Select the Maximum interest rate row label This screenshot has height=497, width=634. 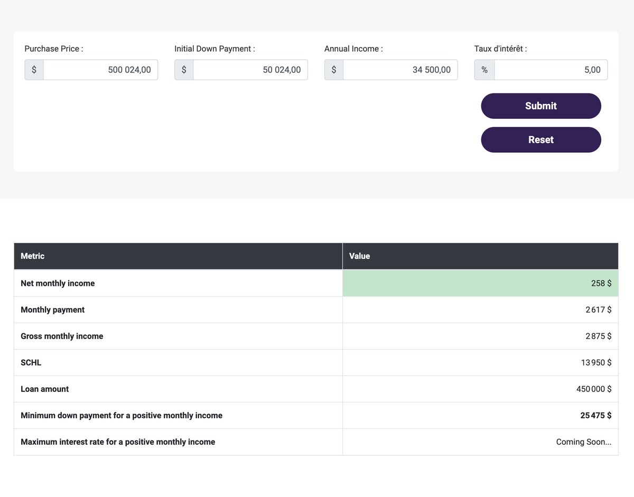[x=117, y=442]
